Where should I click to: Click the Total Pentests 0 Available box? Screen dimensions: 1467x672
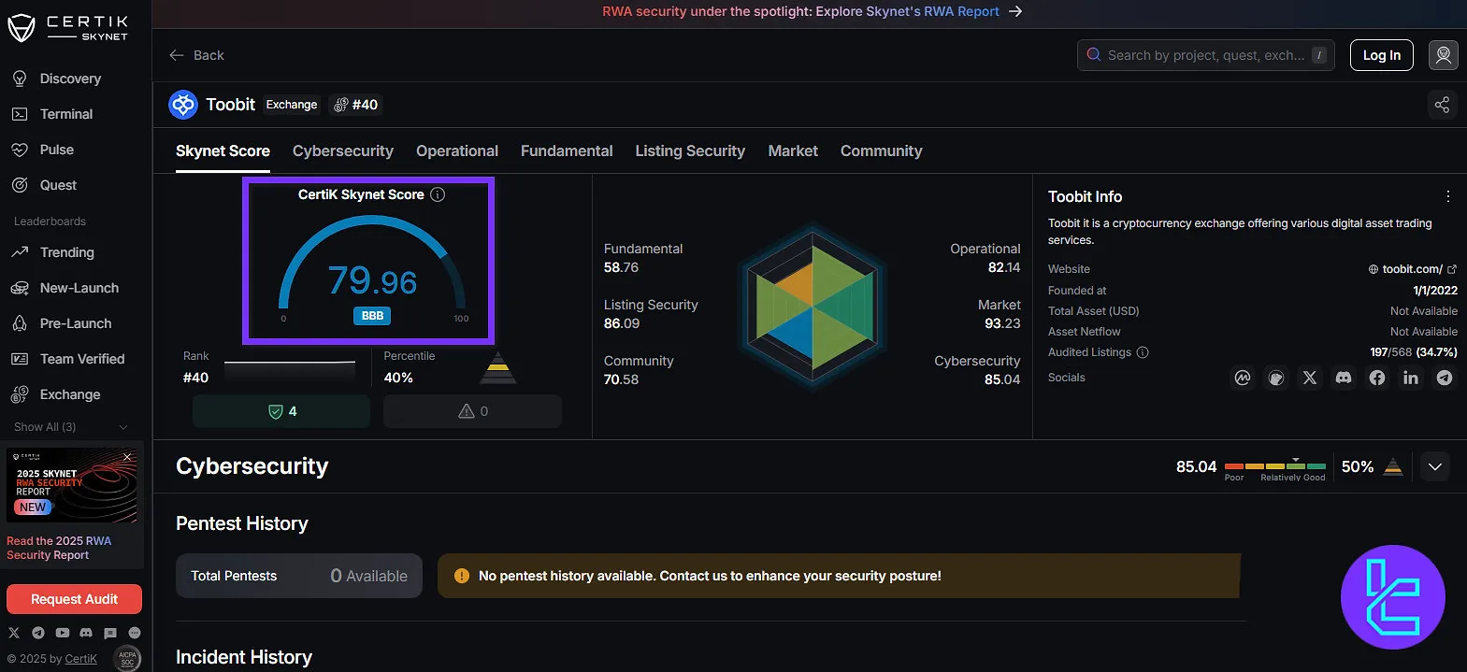(x=299, y=576)
